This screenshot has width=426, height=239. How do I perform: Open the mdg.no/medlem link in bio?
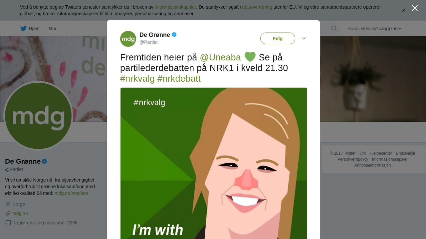(x=71, y=193)
